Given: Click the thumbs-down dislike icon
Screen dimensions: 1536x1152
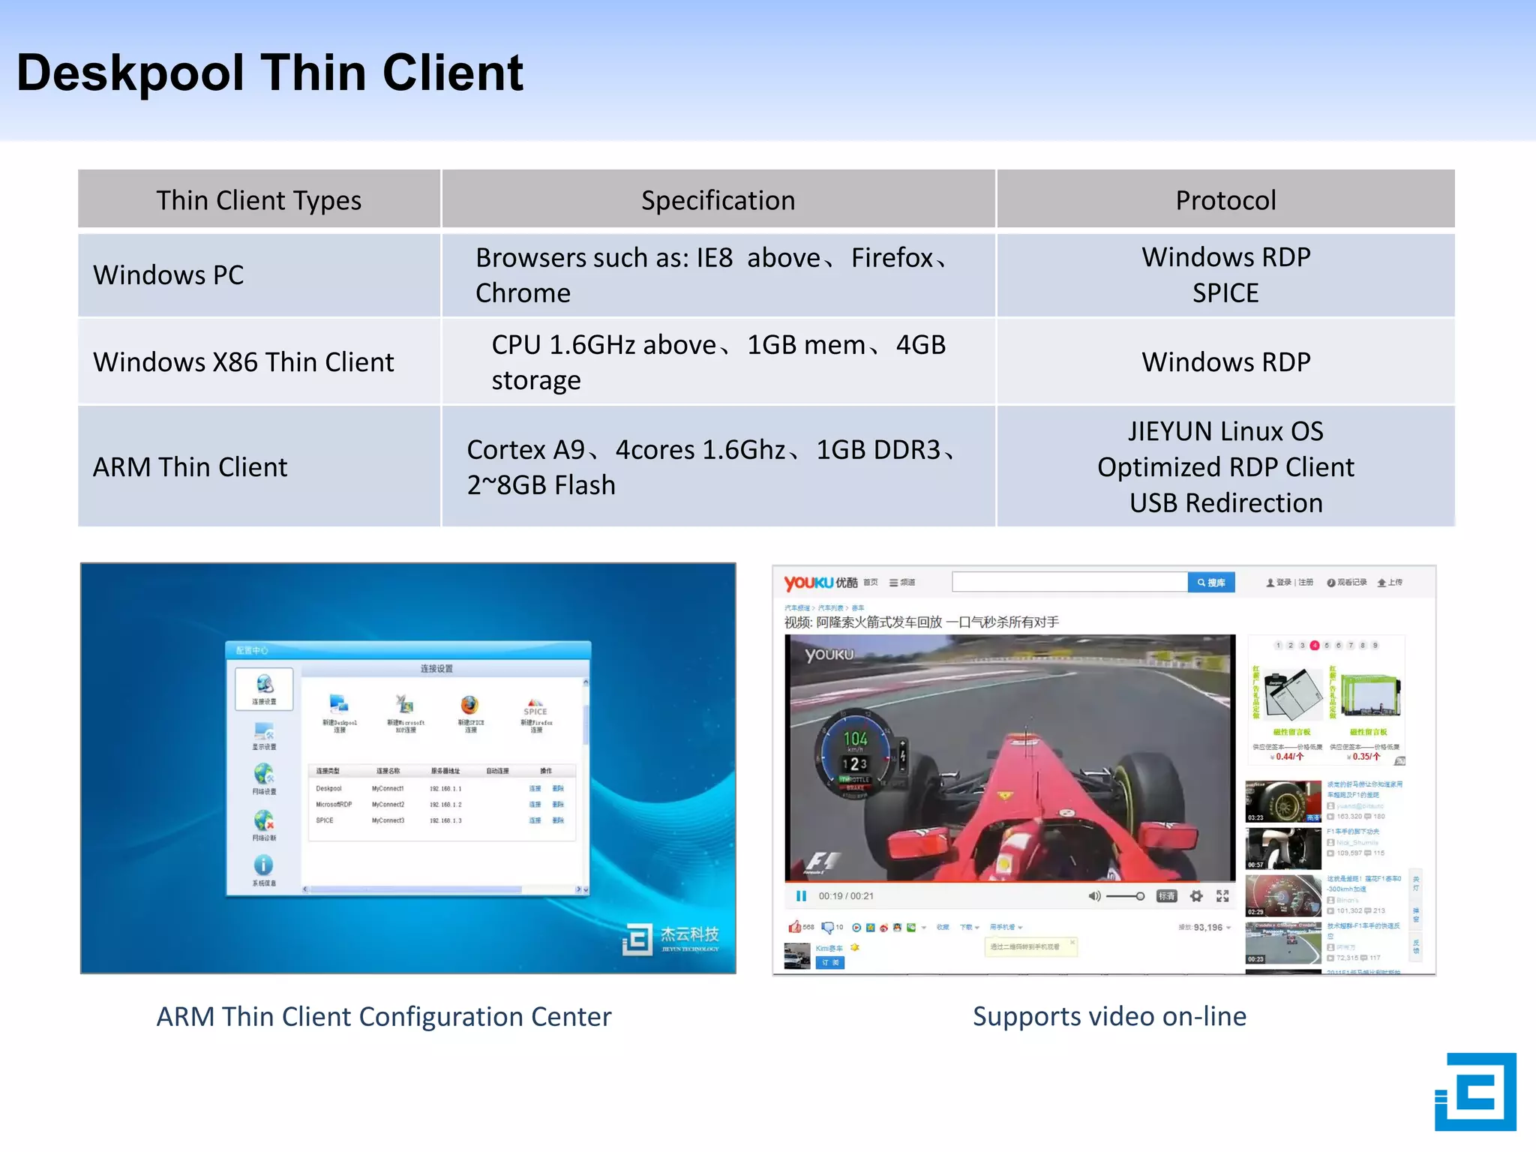Looking at the screenshot, I should [827, 927].
